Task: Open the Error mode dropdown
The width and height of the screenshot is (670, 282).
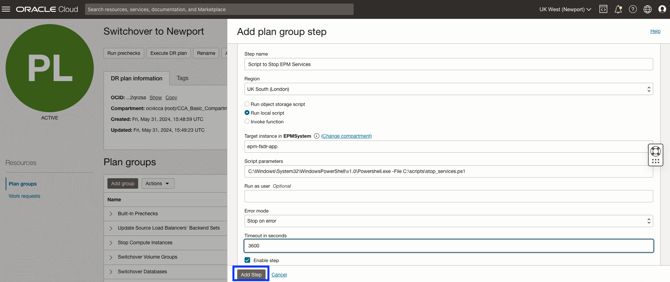Action: [x=449, y=221]
